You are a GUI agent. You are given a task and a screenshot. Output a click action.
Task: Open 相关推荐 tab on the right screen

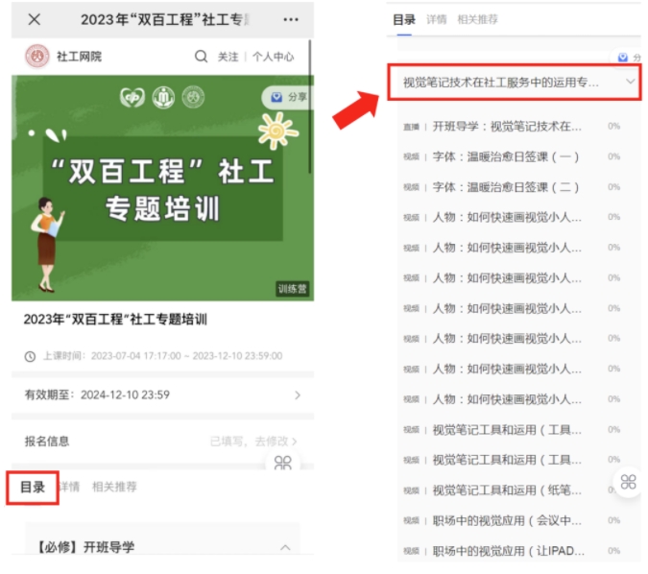[x=477, y=19]
